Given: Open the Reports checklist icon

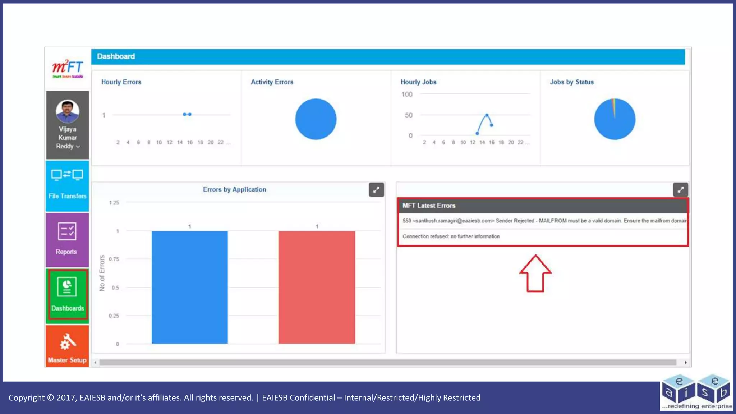Looking at the screenshot, I should [x=67, y=231].
